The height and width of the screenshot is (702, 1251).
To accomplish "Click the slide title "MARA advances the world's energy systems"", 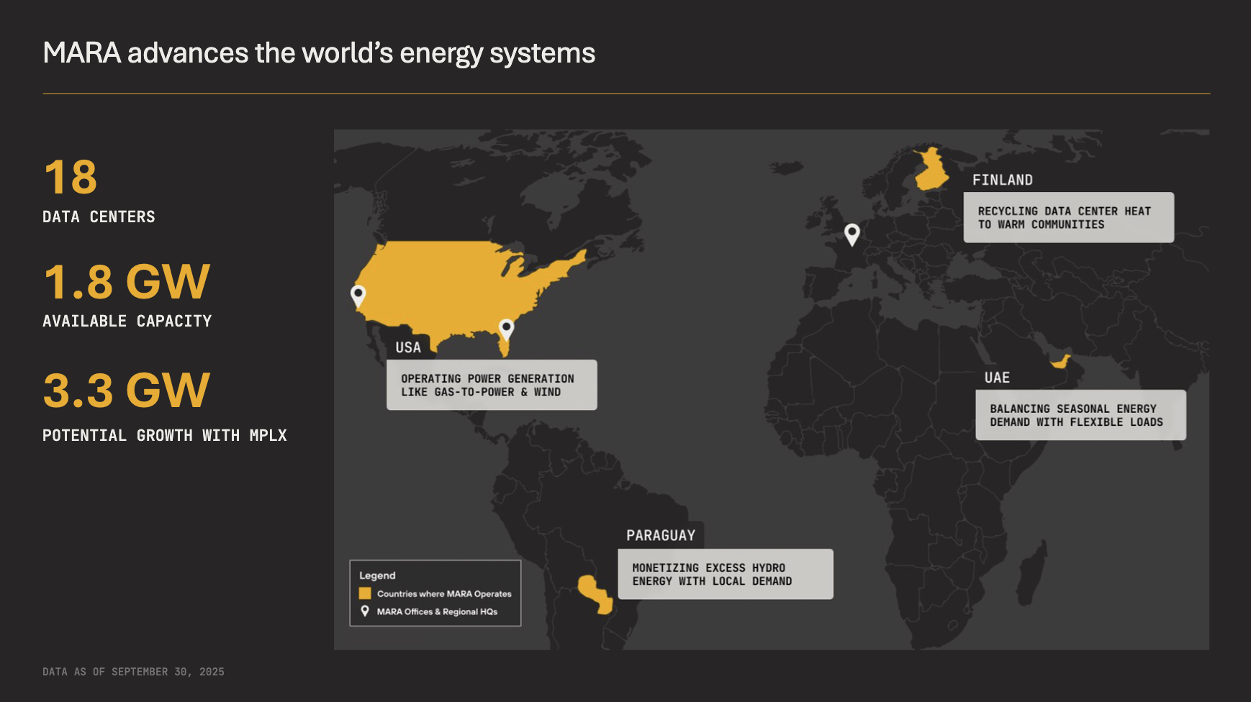I will [x=319, y=53].
